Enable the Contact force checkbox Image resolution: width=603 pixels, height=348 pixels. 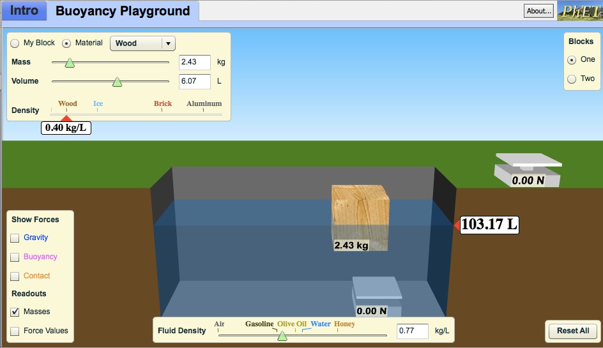pyautogui.click(x=15, y=276)
